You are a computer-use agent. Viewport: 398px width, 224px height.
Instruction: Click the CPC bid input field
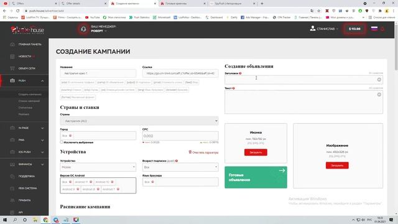pos(180,136)
